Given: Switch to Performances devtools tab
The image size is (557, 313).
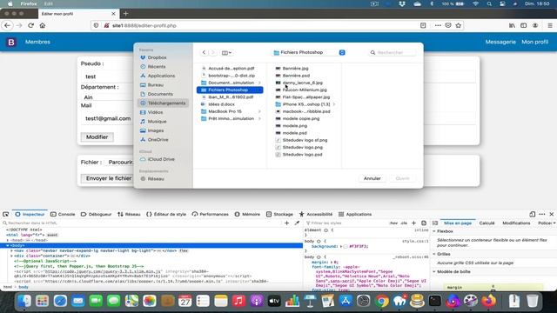Looking at the screenshot, I should [211, 215].
